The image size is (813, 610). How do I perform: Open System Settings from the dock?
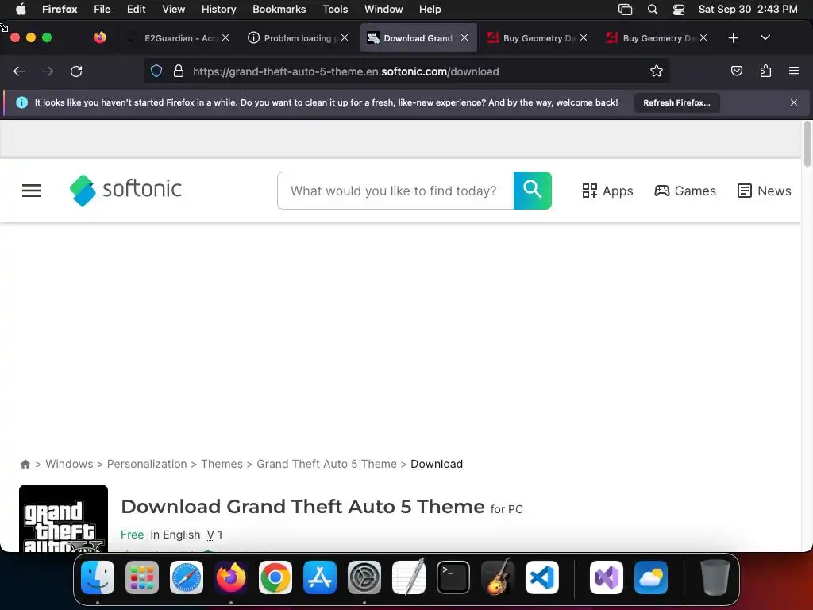pyautogui.click(x=364, y=577)
